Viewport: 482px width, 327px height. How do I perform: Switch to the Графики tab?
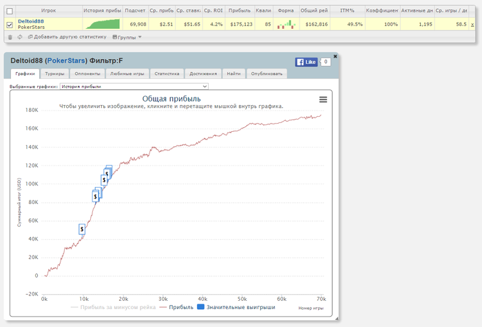click(x=25, y=74)
